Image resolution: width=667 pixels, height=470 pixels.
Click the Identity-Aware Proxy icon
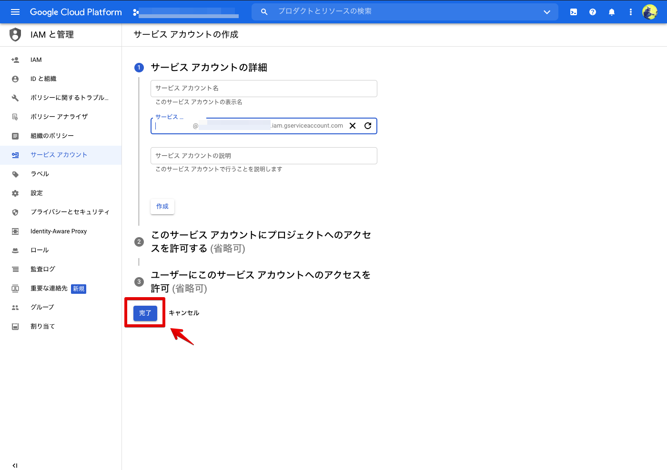click(15, 231)
